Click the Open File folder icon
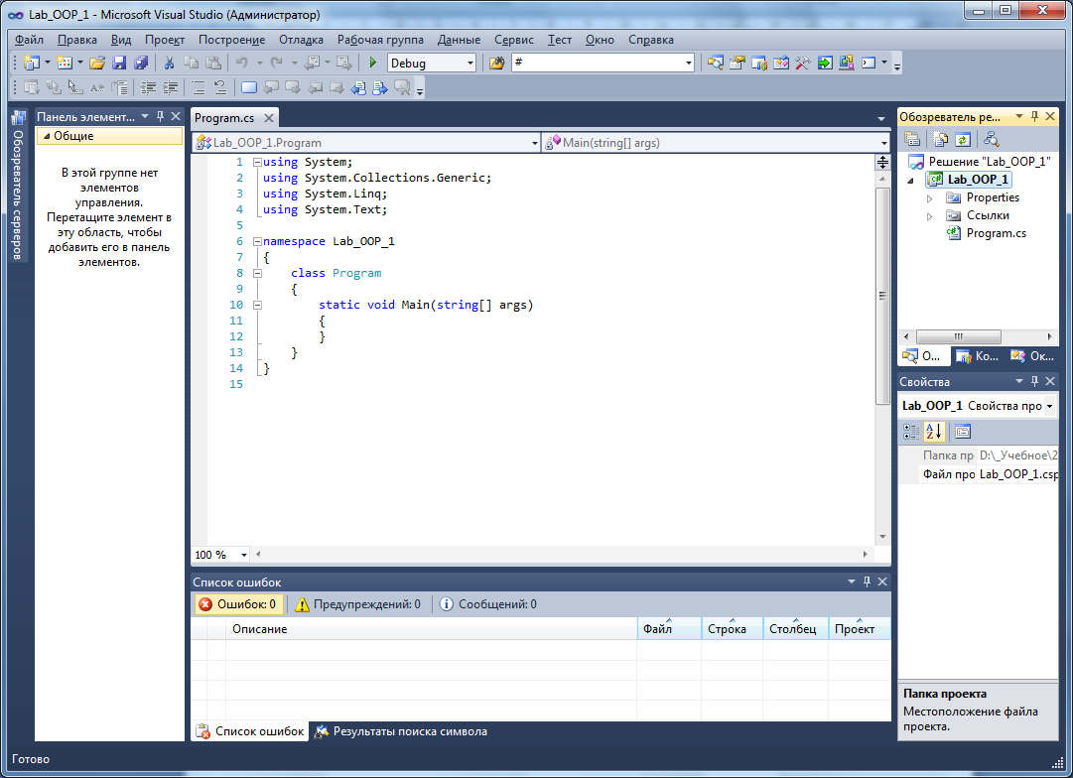Image resolution: width=1073 pixels, height=778 pixels. [x=97, y=63]
